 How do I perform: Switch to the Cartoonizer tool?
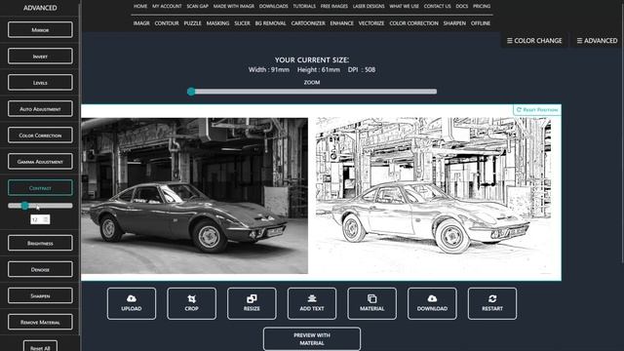coord(308,23)
